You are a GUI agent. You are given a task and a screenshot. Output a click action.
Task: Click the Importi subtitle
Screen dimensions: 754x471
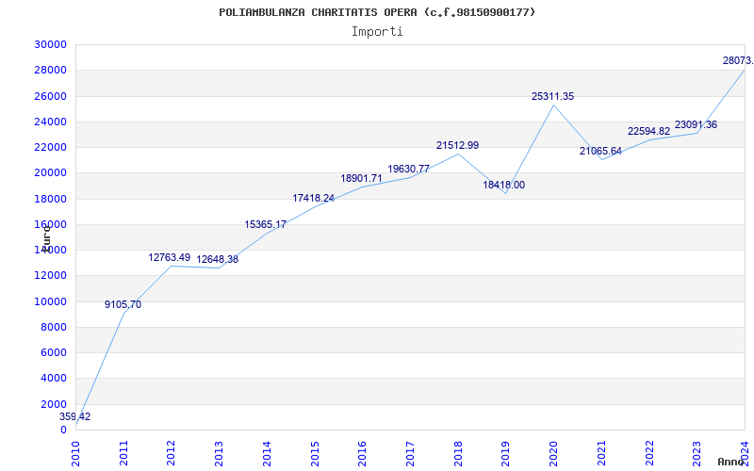377,32
